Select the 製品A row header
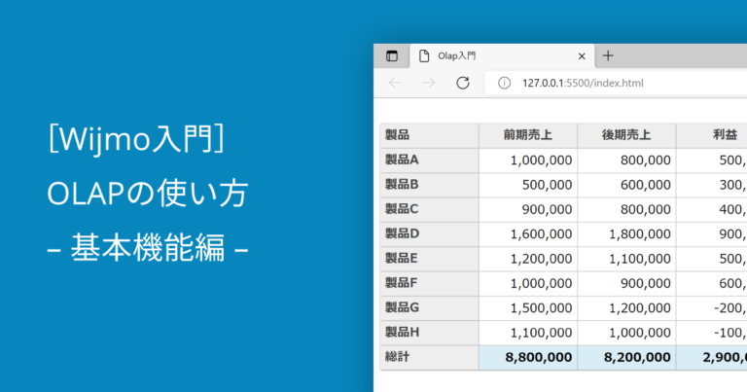This screenshot has width=747, height=392. click(429, 160)
